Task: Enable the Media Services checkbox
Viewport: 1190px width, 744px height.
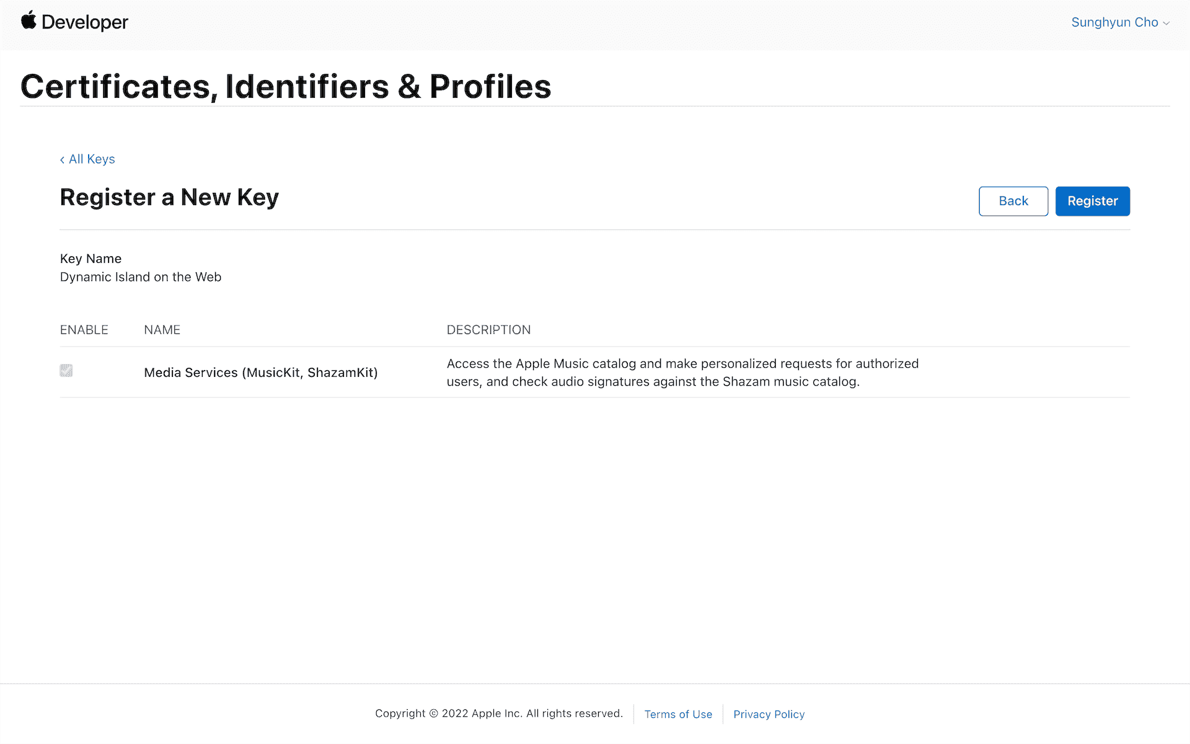Action: (x=66, y=371)
